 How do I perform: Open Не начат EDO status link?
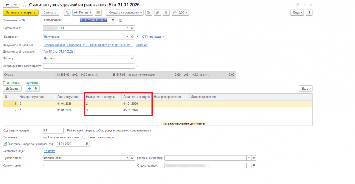(x=49, y=151)
